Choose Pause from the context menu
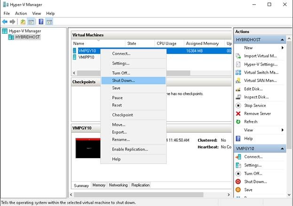The width and height of the screenshot is (293, 206). (x=134, y=98)
